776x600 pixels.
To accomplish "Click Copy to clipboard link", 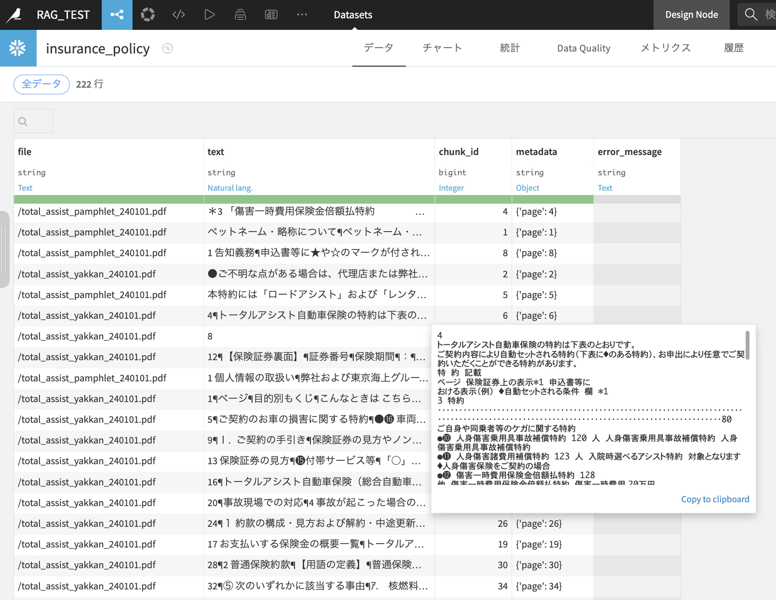I will coord(715,499).
